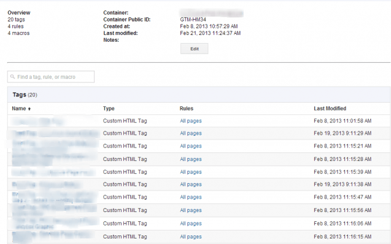Click the magnifier icon in the search box
391x244 pixels.
click(12, 77)
